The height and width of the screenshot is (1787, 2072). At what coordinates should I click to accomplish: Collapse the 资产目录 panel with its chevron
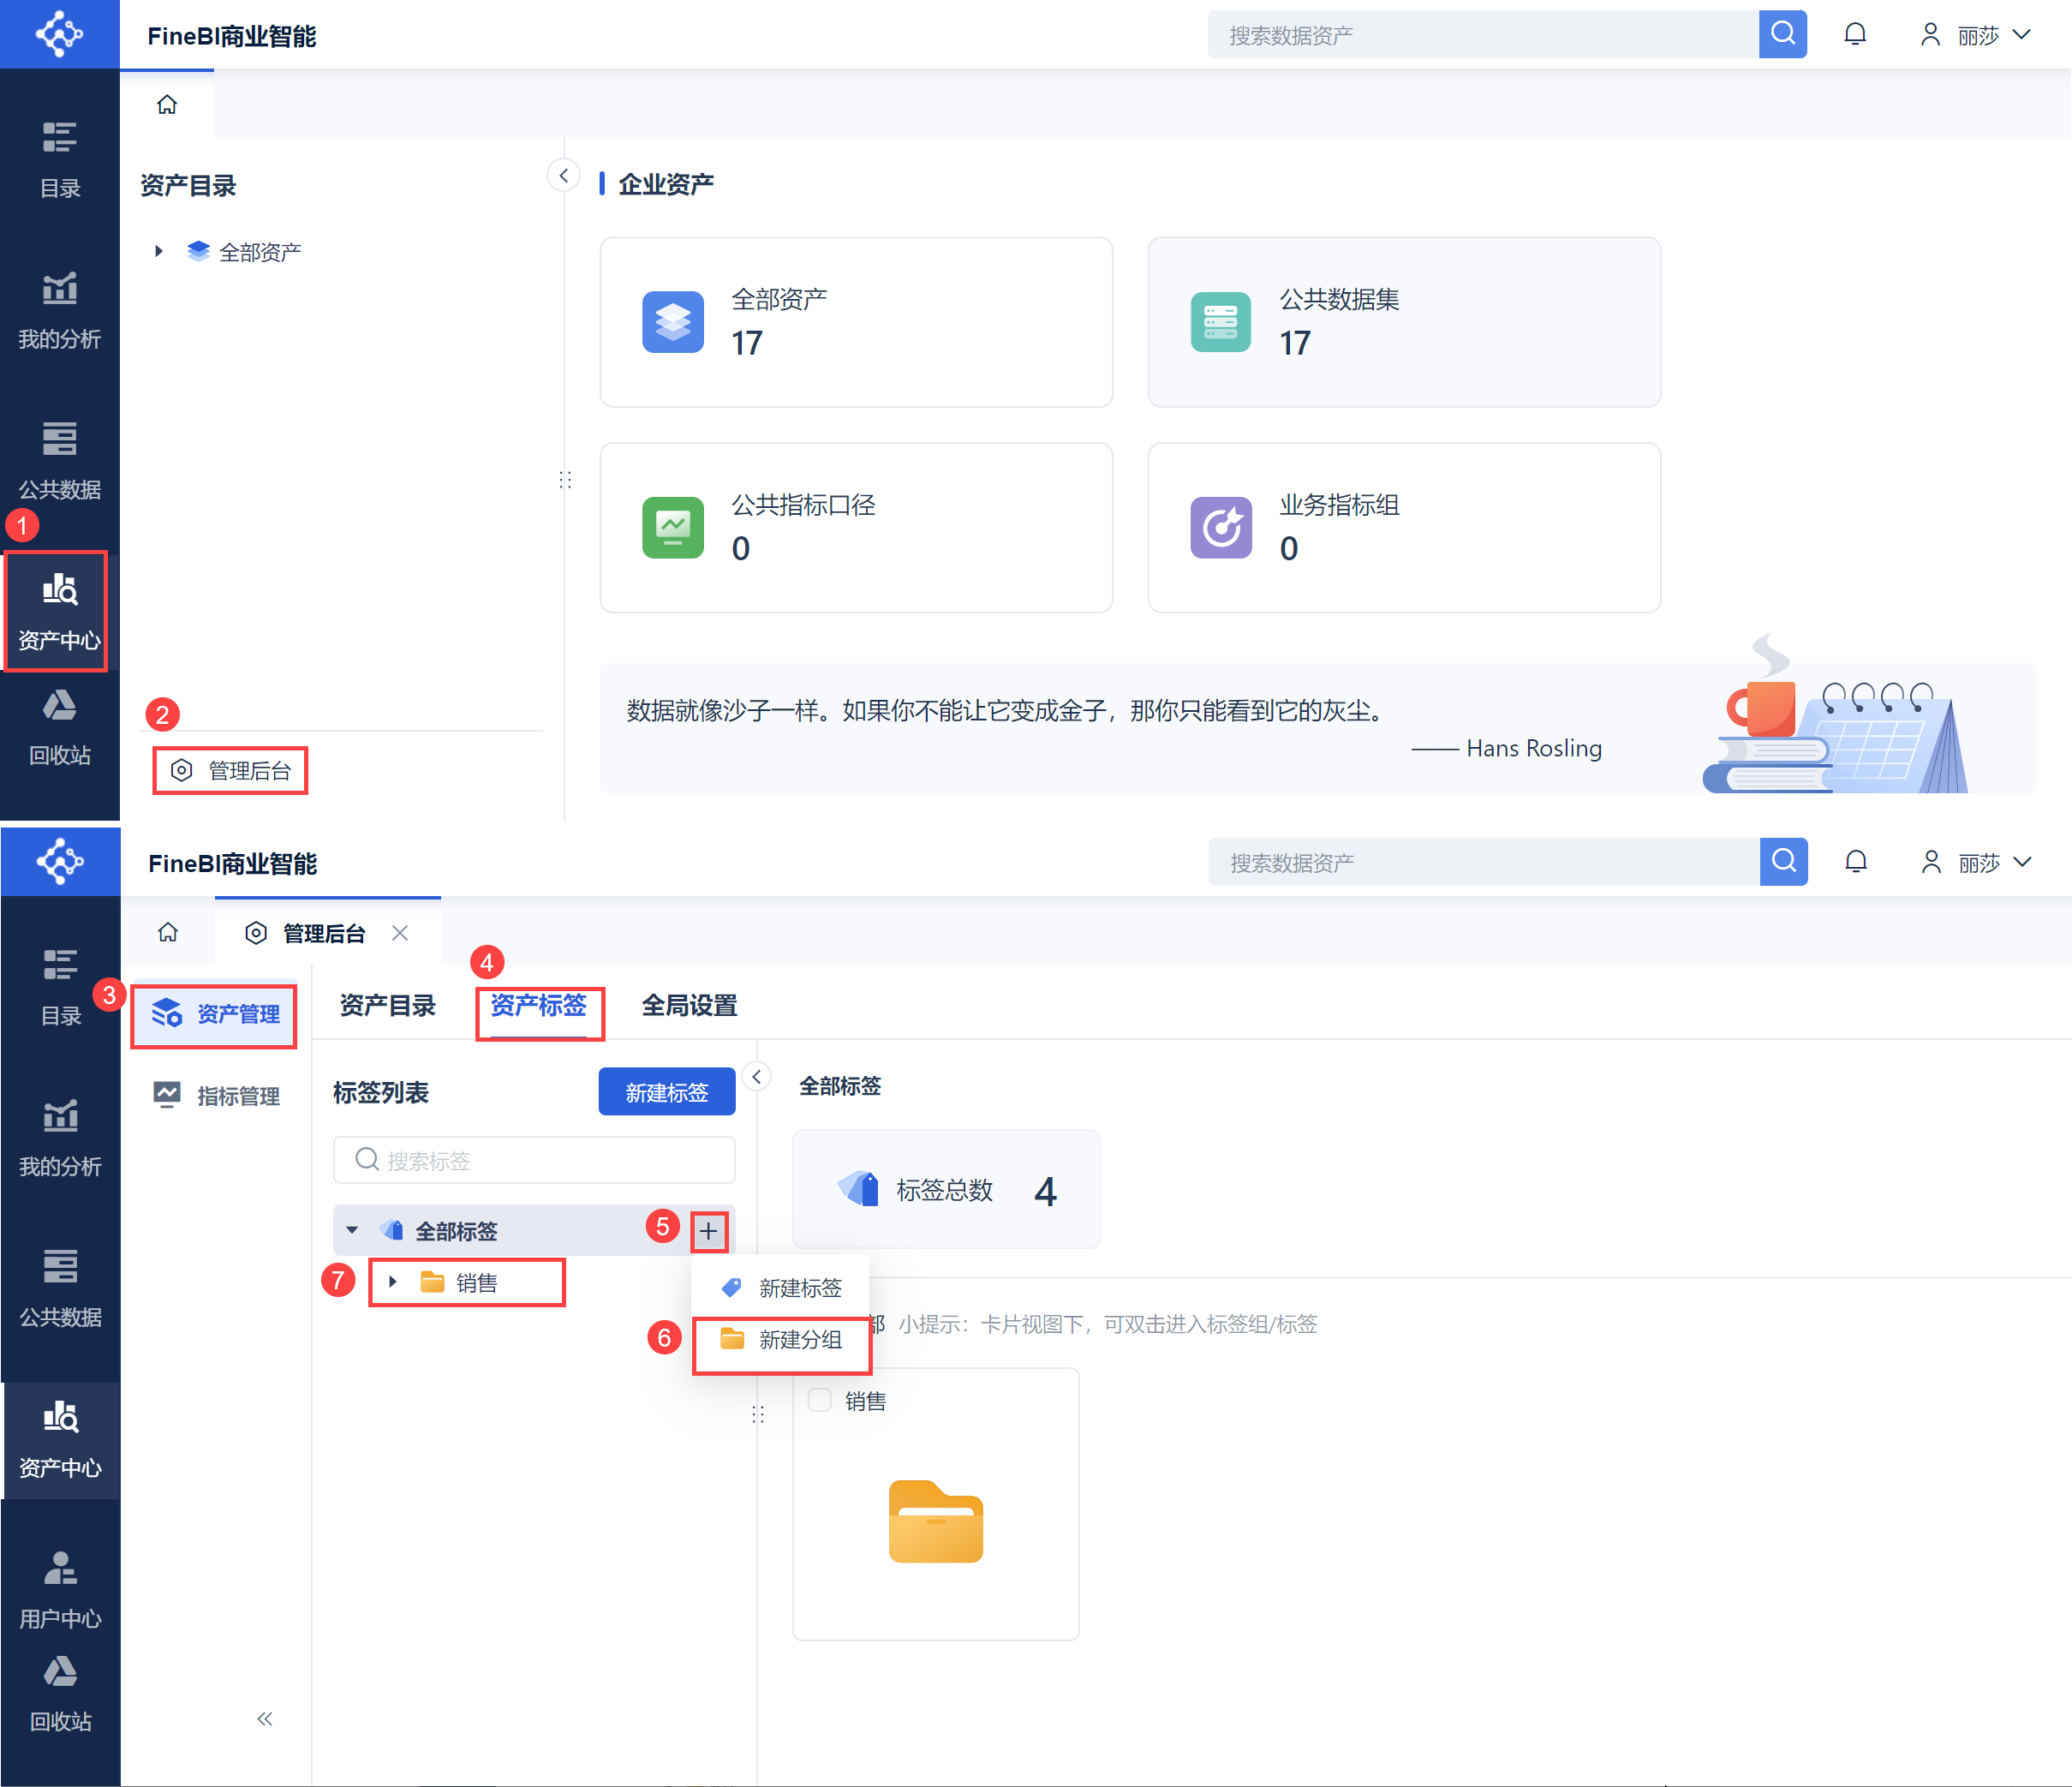click(564, 176)
